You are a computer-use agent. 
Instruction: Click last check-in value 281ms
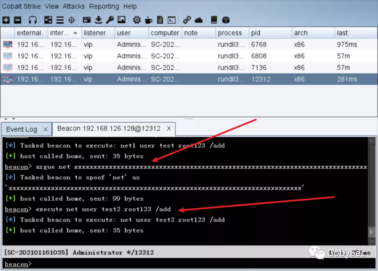[x=347, y=79]
